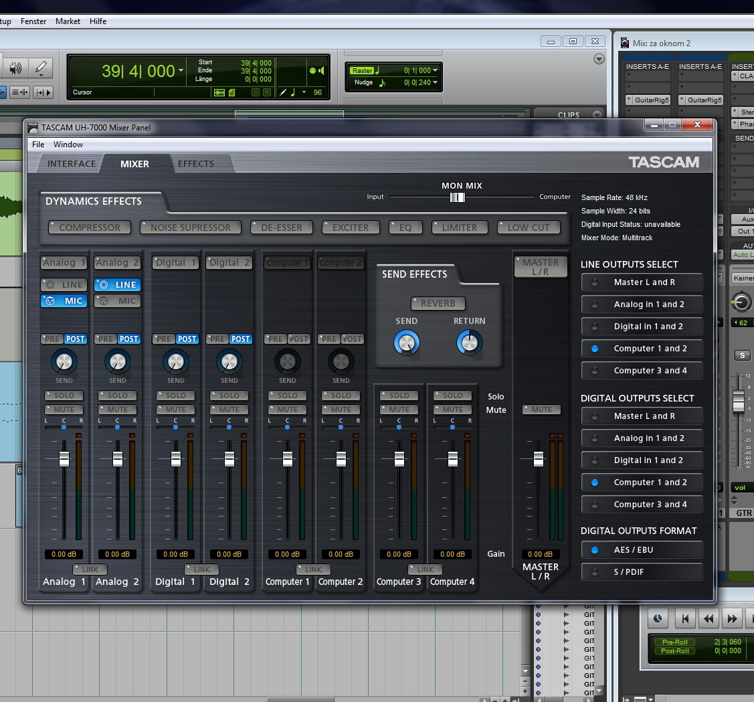
Task: Click the Nudge note value icon
Action: [x=382, y=82]
